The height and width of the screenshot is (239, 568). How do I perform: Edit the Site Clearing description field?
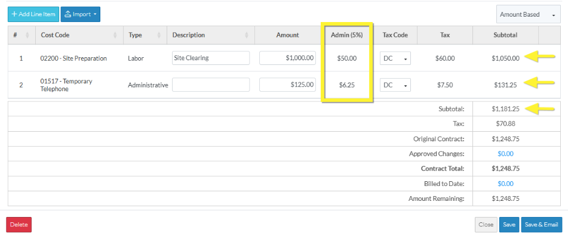point(210,58)
